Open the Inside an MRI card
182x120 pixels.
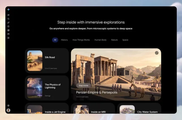click(x=93, y=108)
